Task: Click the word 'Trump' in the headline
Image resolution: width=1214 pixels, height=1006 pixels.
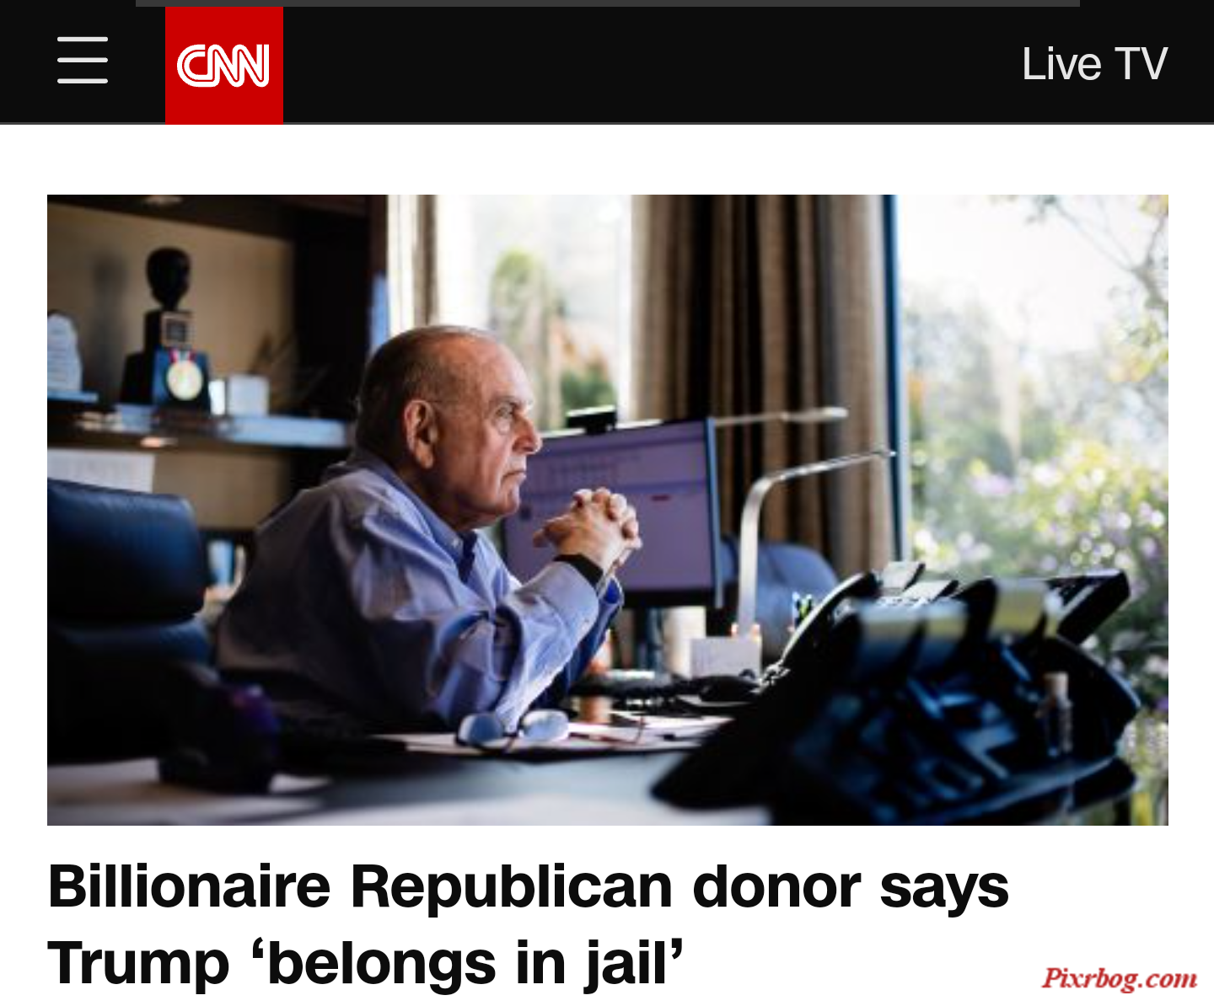Action: pyautogui.click(x=139, y=963)
